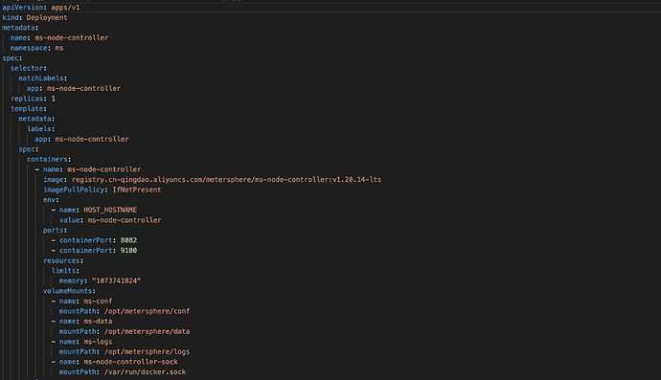The width and height of the screenshot is (661, 380).
Task: Select the volume mount name 'ms-data'
Action: tap(98, 321)
